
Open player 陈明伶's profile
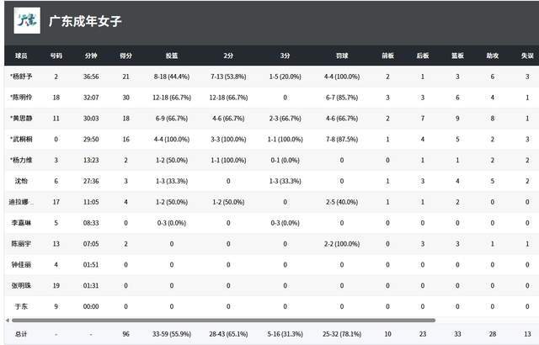(x=20, y=98)
